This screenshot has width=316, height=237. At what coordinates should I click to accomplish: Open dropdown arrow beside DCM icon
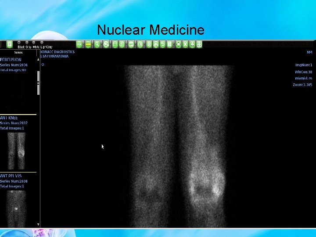click(83, 44)
